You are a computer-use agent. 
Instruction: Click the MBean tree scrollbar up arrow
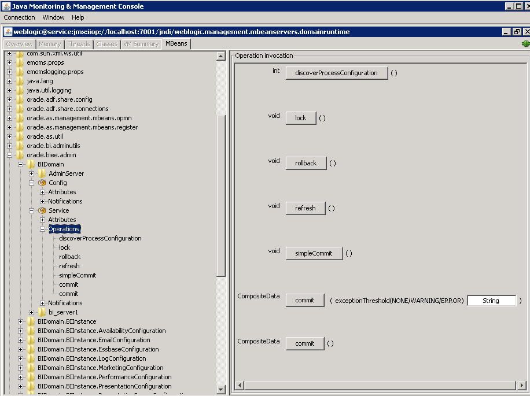[x=220, y=56]
